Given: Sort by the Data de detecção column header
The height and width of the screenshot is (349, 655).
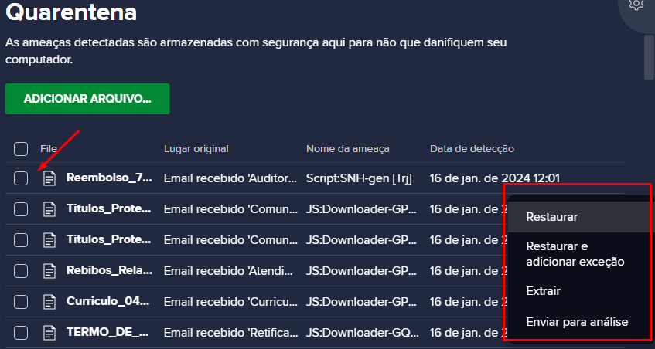Looking at the screenshot, I should click(x=472, y=149).
